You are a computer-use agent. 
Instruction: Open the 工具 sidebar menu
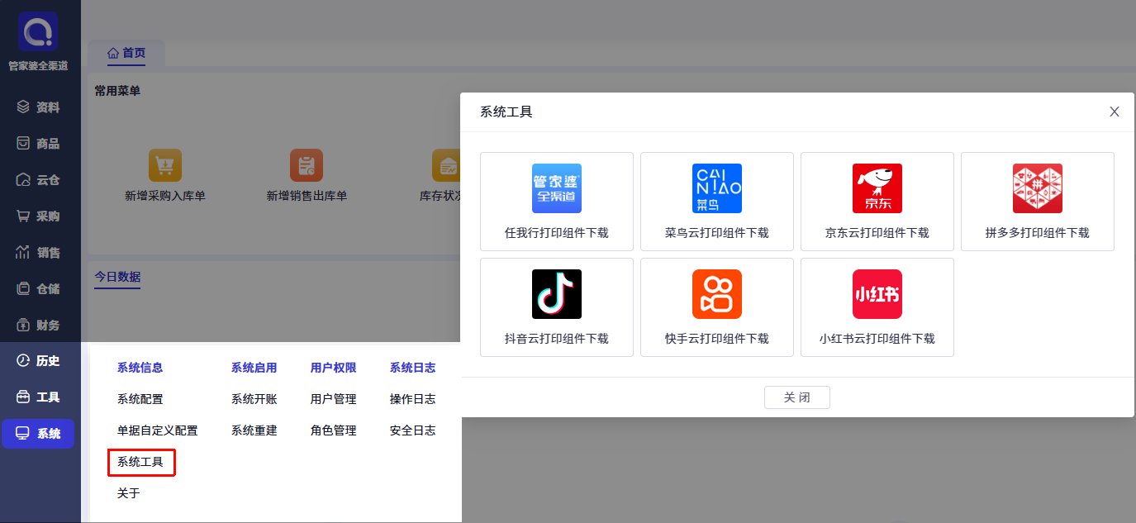pyautogui.click(x=38, y=397)
